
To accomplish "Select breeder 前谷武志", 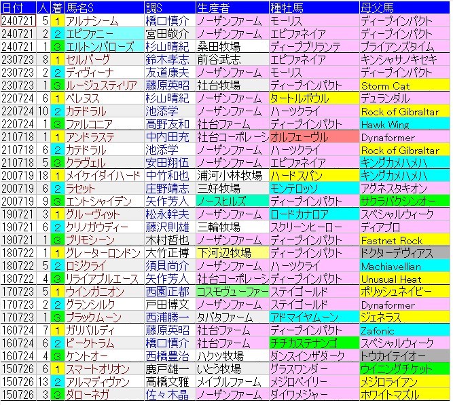I will [x=232, y=60].
